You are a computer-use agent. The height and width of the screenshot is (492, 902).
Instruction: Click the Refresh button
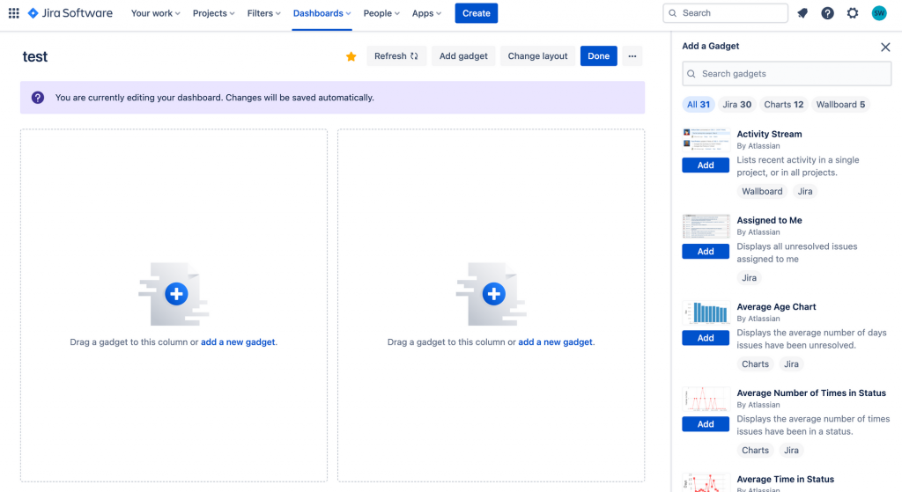pos(396,56)
